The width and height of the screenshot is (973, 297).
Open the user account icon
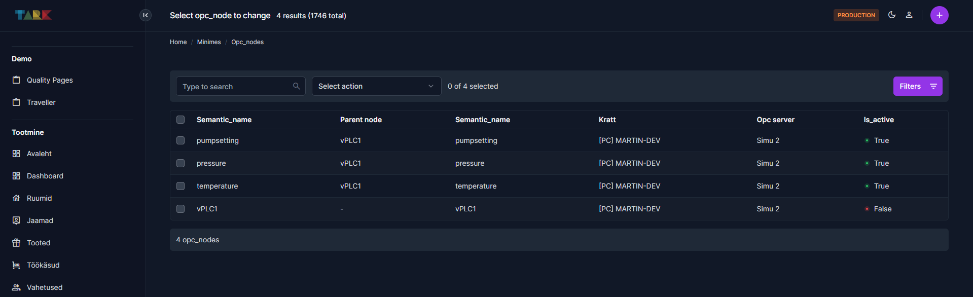[909, 15]
